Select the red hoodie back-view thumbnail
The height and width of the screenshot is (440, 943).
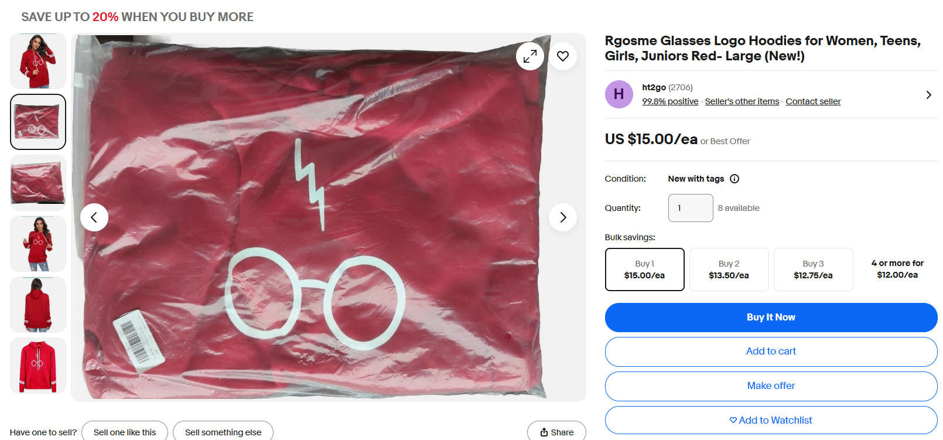[x=37, y=304]
